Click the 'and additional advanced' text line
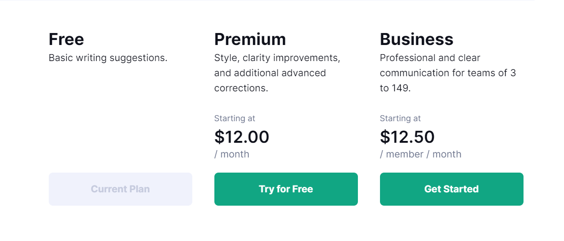 tap(270, 73)
